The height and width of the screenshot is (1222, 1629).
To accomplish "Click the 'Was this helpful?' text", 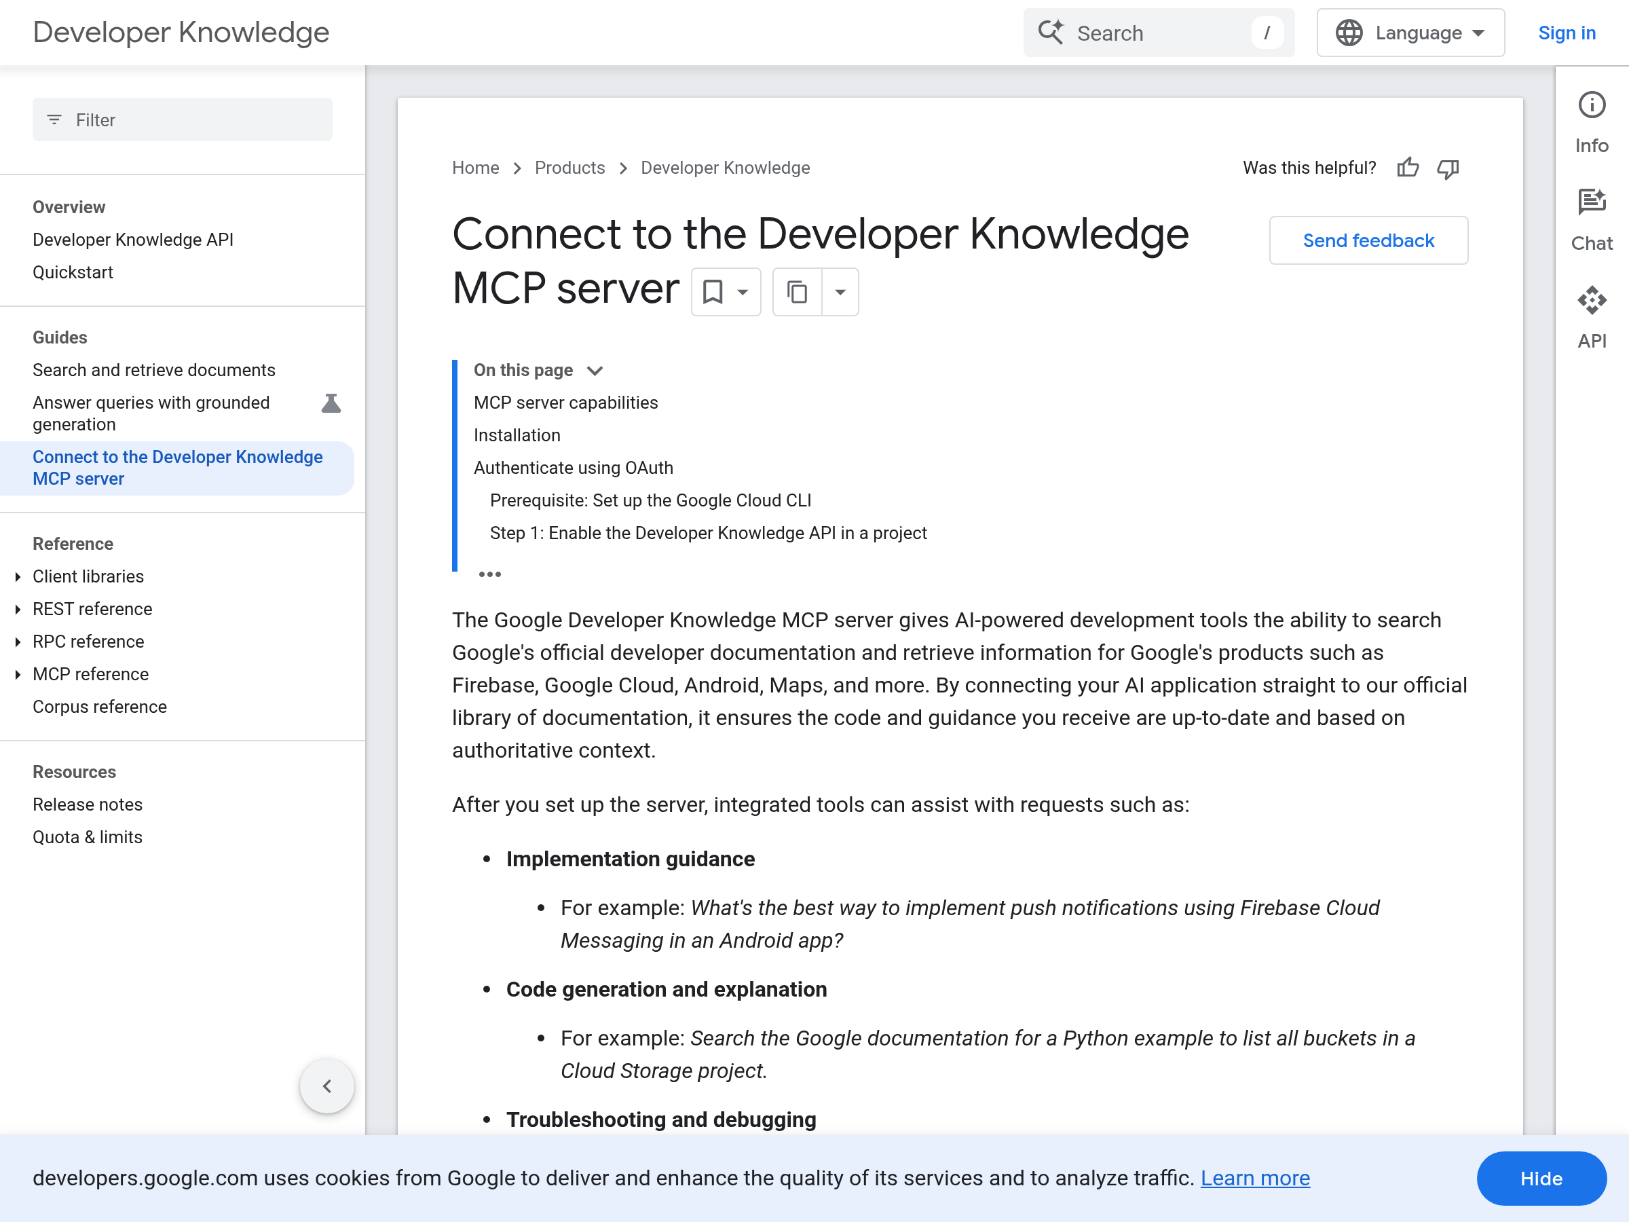I will coord(1309,168).
